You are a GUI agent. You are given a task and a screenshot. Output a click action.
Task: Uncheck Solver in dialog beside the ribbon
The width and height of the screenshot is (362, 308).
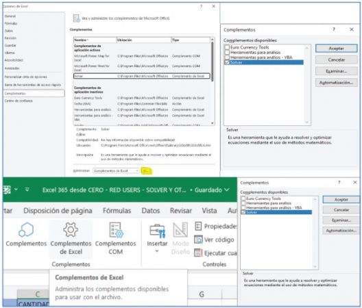(243, 212)
